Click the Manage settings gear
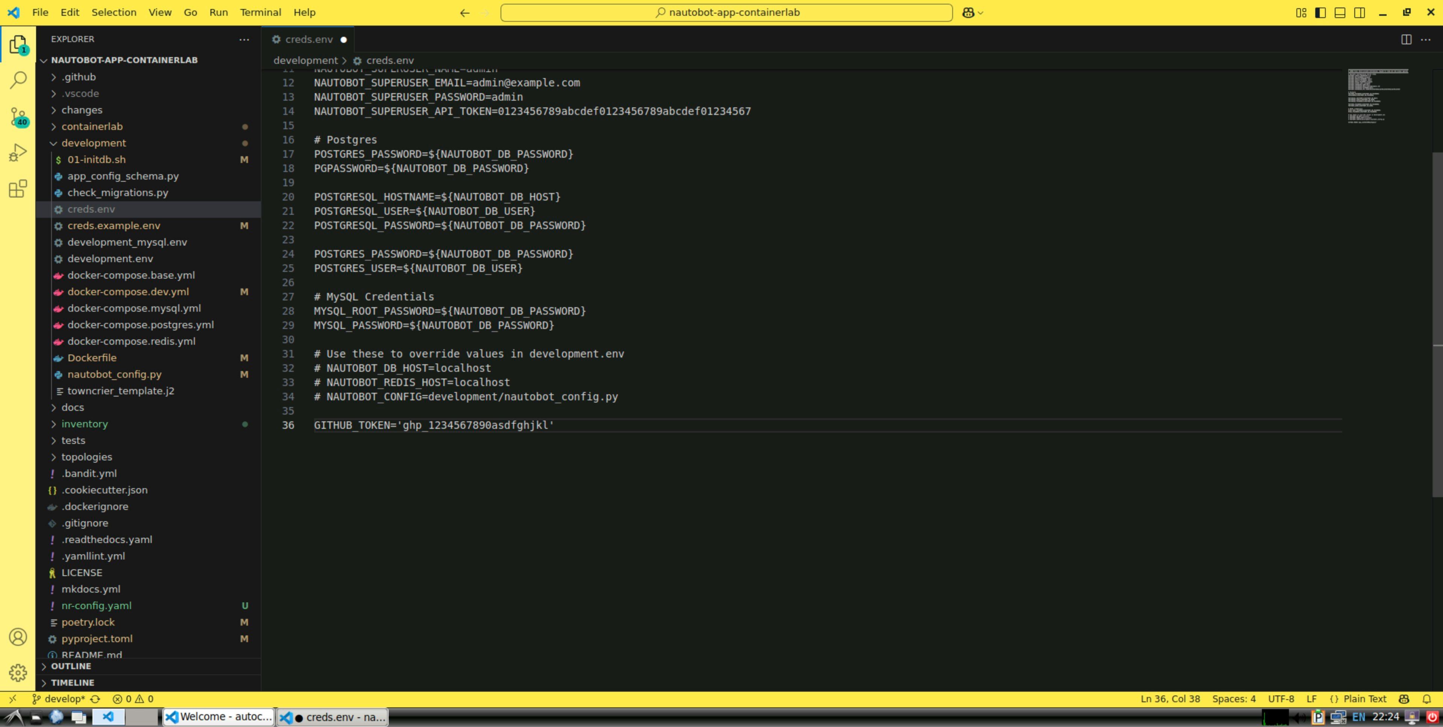The image size is (1443, 727). pos(18,673)
